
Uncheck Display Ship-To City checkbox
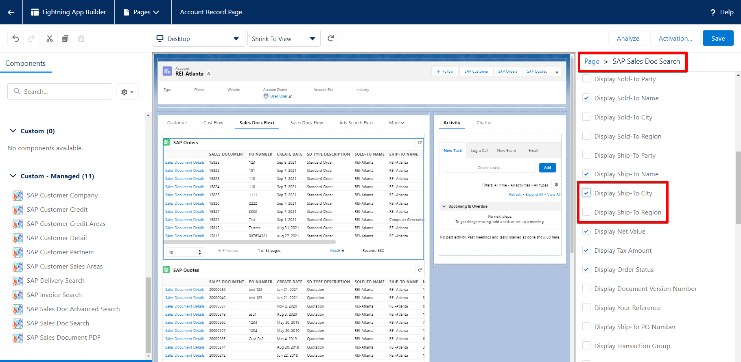(586, 193)
